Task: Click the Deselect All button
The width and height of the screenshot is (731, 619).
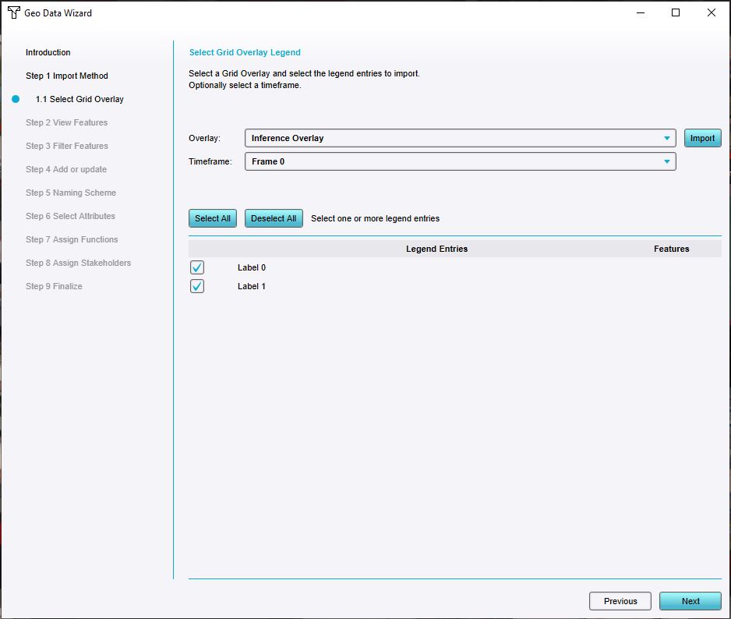Action: (274, 218)
